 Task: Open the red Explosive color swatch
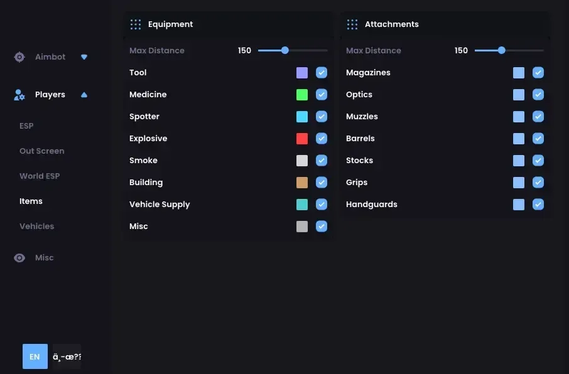pyautogui.click(x=302, y=139)
